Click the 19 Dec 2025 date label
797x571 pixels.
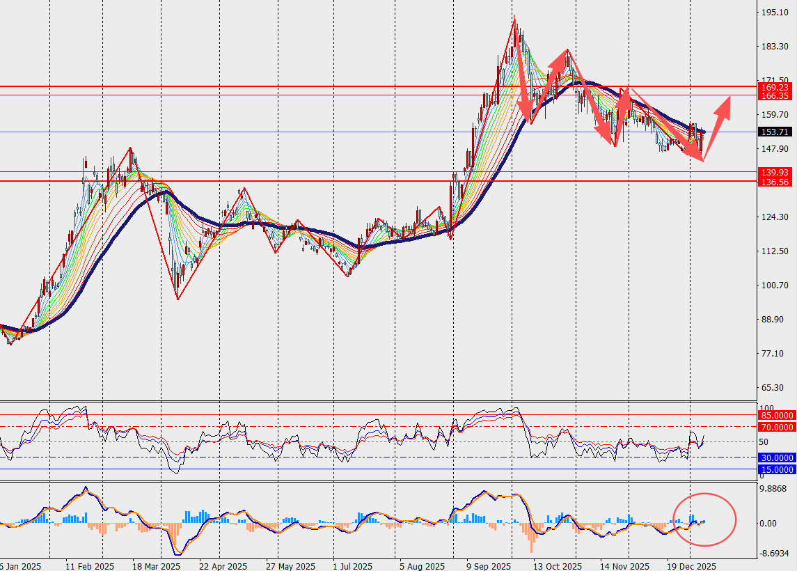pos(691,566)
